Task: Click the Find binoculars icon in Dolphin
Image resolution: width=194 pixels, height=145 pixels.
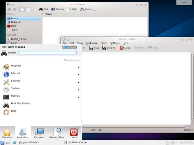Action: point(41,9)
